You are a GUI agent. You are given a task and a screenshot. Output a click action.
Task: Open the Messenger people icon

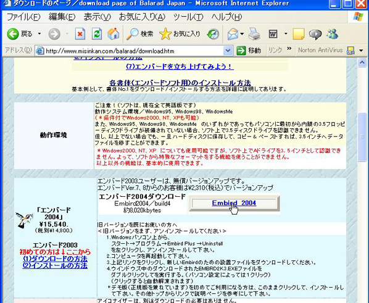point(333,34)
